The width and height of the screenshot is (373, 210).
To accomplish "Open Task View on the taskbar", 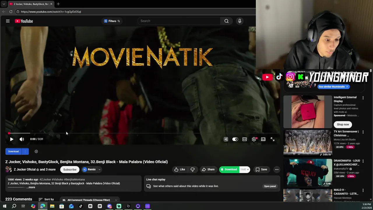I will pos(23,206).
